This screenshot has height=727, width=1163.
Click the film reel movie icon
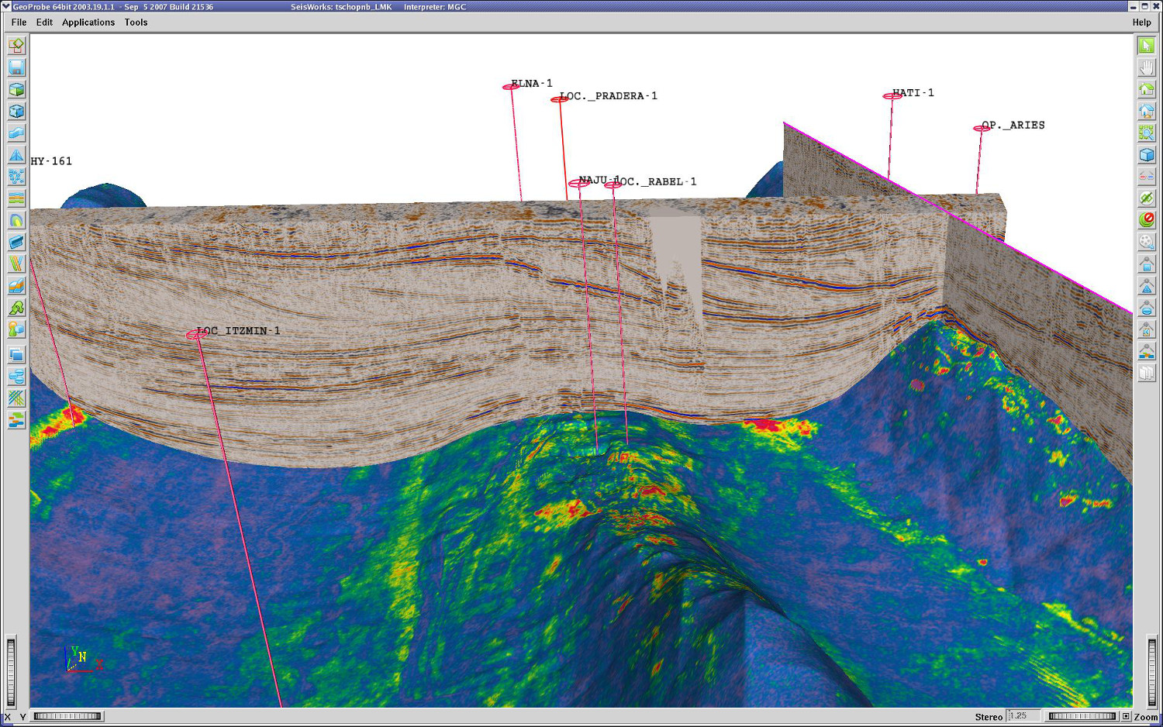coord(1146,242)
